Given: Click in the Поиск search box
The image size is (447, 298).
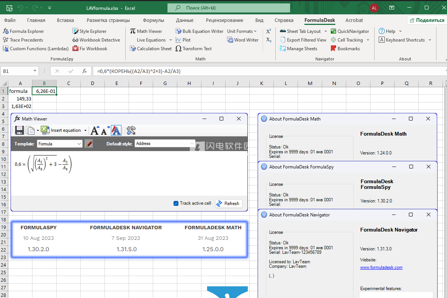Looking at the screenshot, I should [x=229, y=8].
